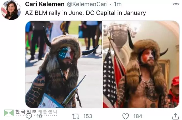Click the reply speech bubble icon

28,117
